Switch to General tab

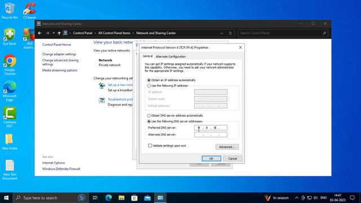tap(148, 56)
